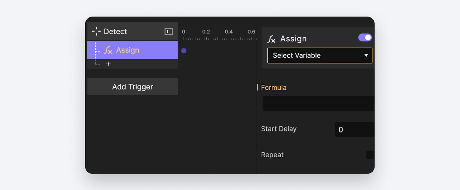Click the Start Delay value field
460x190 pixels.
pos(355,129)
